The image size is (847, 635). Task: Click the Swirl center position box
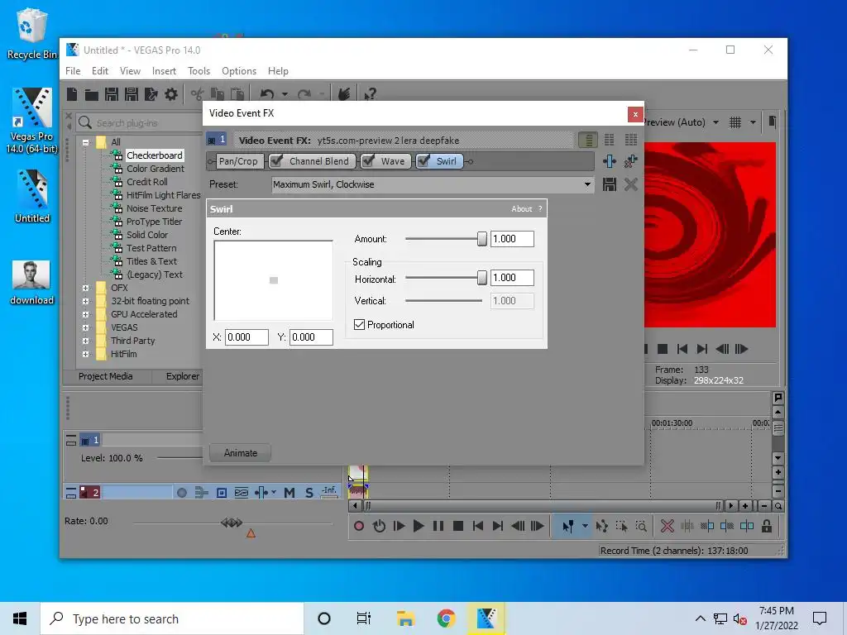click(273, 280)
